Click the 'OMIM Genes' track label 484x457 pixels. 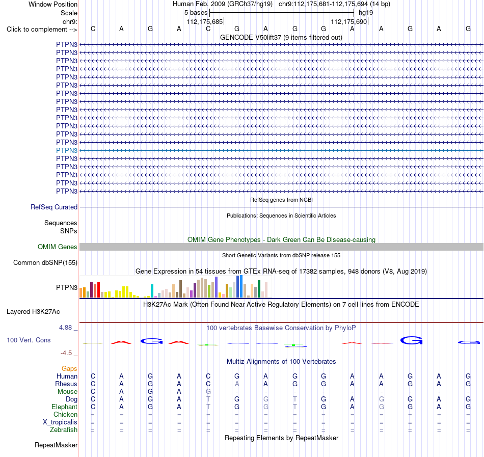point(57,247)
